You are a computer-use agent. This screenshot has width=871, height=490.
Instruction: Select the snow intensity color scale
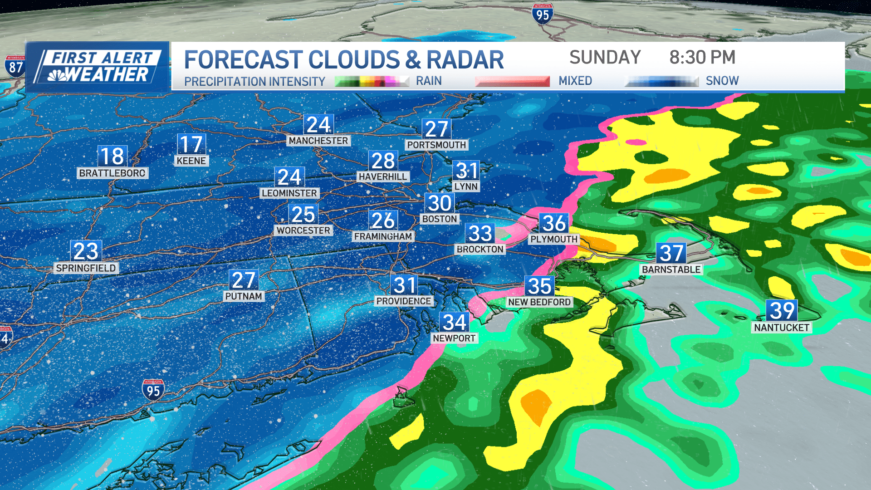tap(661, 81)
